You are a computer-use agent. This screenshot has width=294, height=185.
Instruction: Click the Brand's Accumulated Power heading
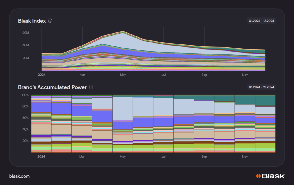pyautogui.click(x=52, y=87)
